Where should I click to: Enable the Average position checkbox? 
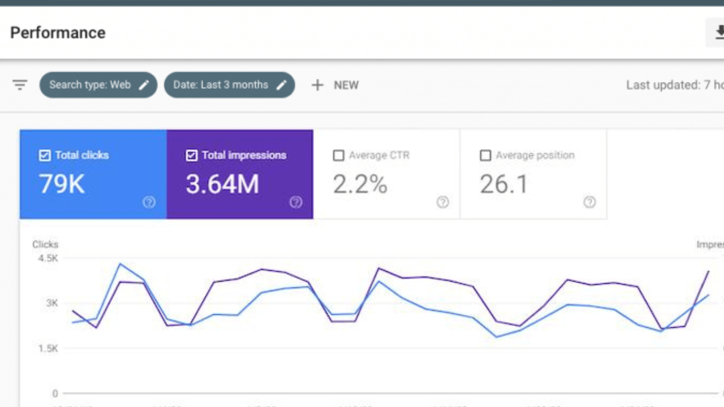(x=485, y=155)
